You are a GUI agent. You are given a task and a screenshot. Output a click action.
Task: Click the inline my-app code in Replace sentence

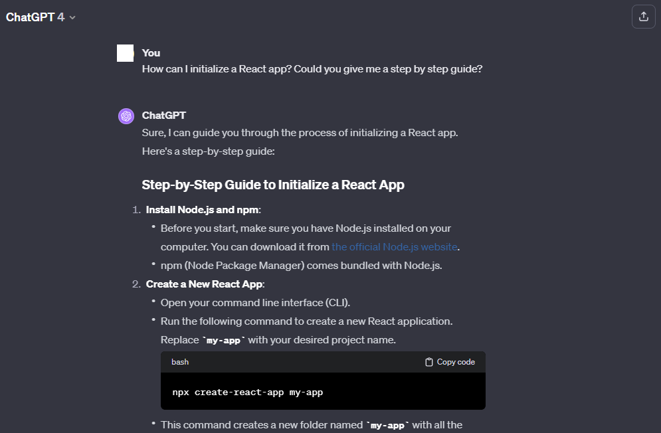223,340
